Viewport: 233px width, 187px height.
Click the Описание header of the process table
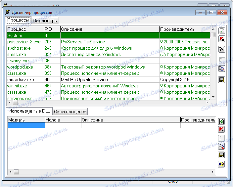[x=110, y=29]
